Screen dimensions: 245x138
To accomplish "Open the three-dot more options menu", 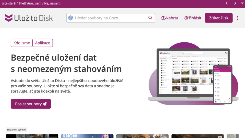I will (237, 18).
